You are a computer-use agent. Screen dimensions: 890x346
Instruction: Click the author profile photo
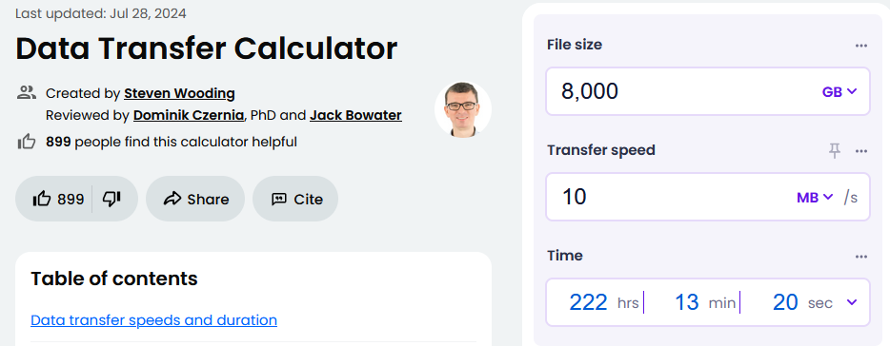coord(462,110)
